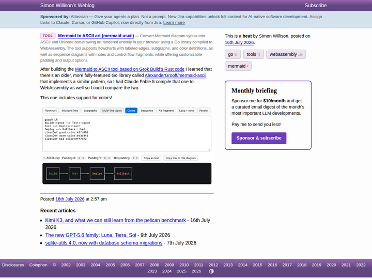Screen dimensions: 372x279
Task: Select the webassembly tag
Action: coord(286,54)
